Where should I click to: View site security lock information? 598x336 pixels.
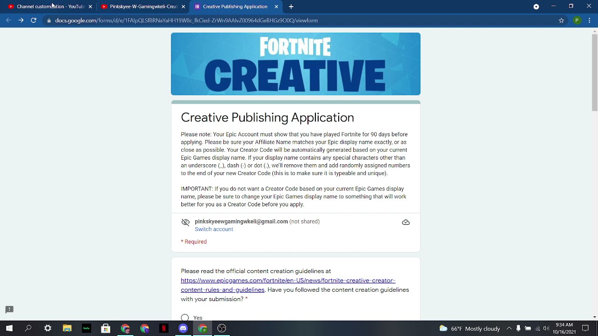49,21
